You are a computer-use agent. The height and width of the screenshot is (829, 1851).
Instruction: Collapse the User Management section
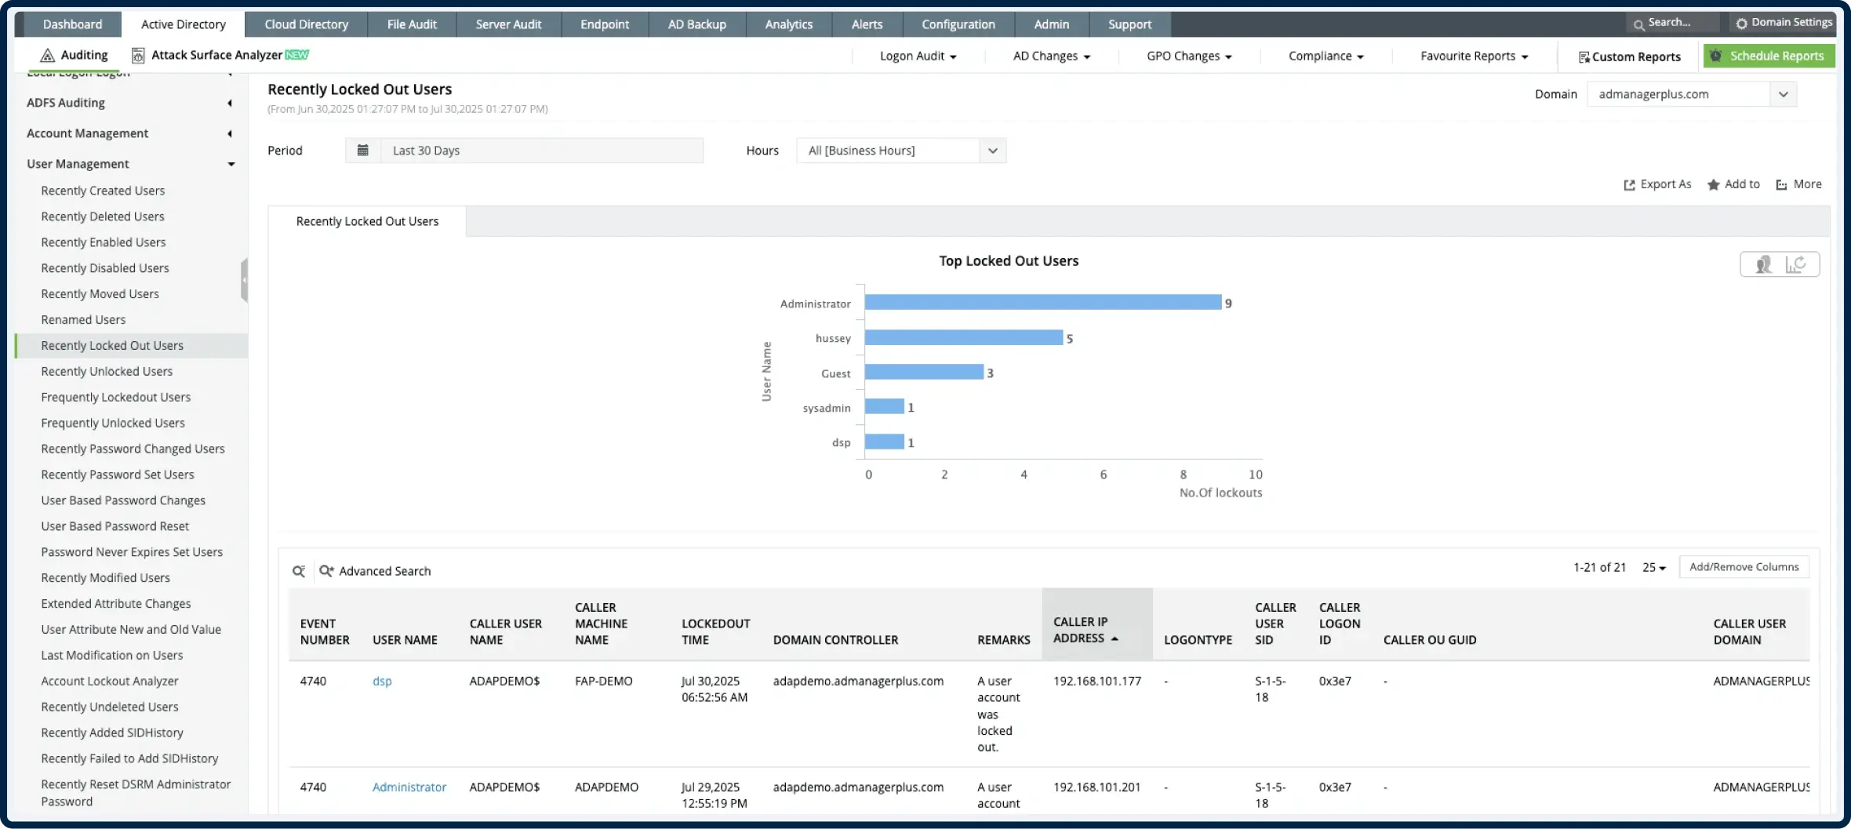click(232, 164)
